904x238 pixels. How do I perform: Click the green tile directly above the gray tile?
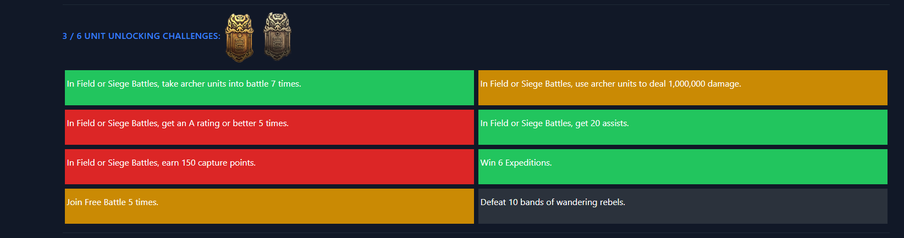pyautogui.click(x=683, y=167)
